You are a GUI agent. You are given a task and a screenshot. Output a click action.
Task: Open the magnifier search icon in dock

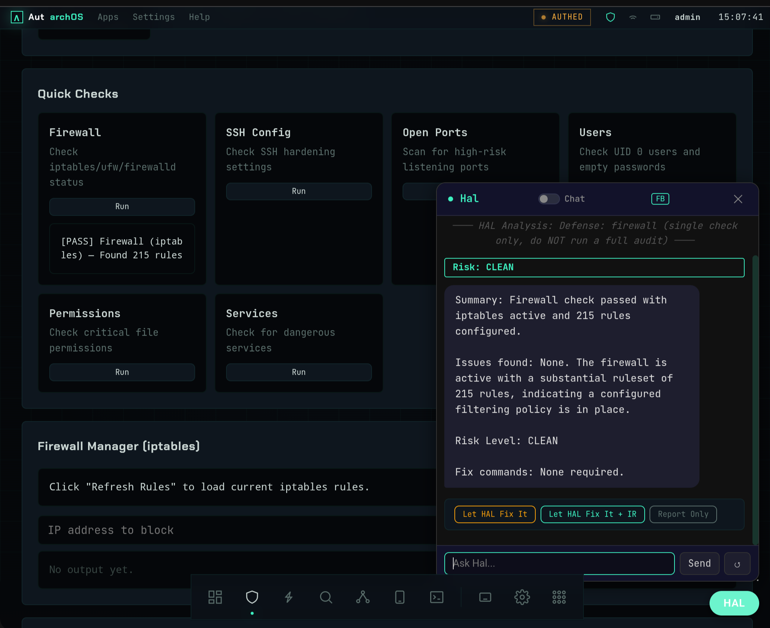[326, 597]
